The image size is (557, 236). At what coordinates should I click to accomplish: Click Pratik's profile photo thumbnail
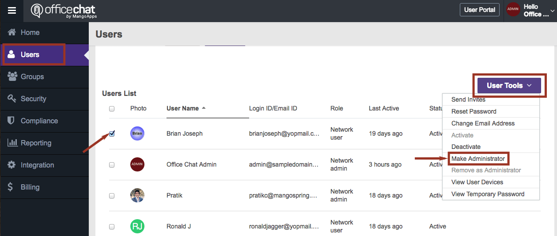click(137, 195)
